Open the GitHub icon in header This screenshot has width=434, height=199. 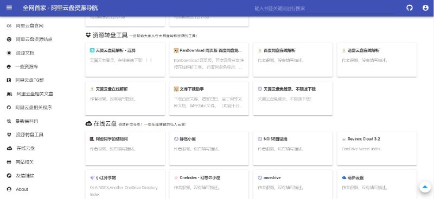tap(410, 8)
